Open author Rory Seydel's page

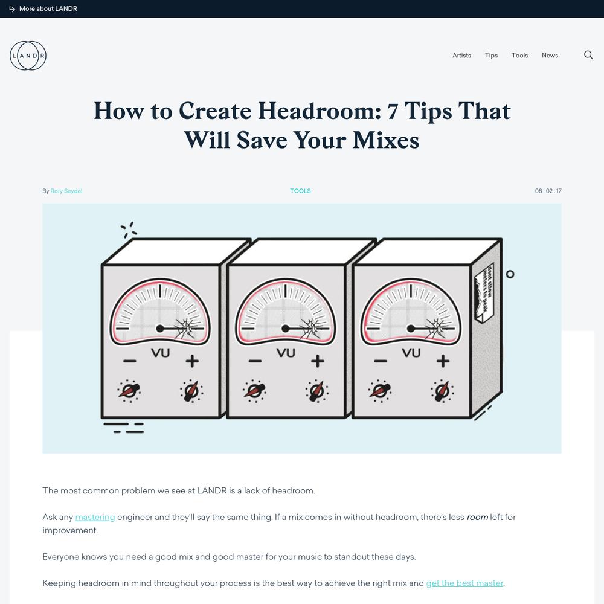[x=66, y=191]
